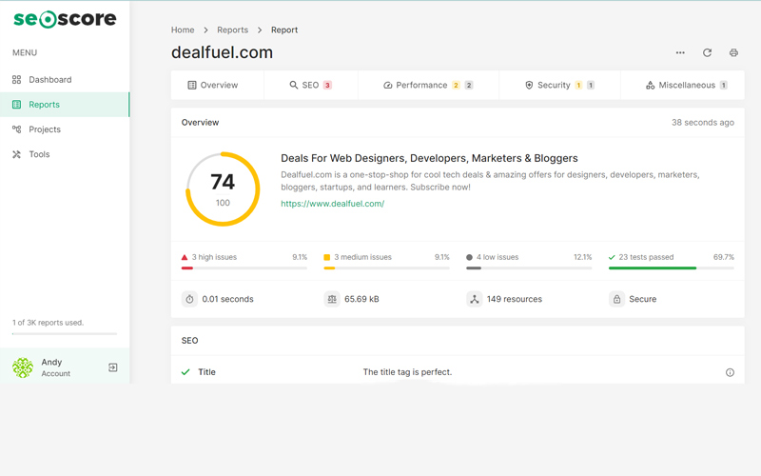Open the three-dots more options menu
The width and height of the screenshot is (761, 476).
(x=680, y=52)
